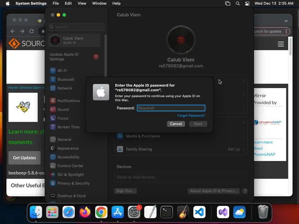Viewport: 299px width, 224px height.
Task: Click the Chrome forward arrow
Action: 22,31
